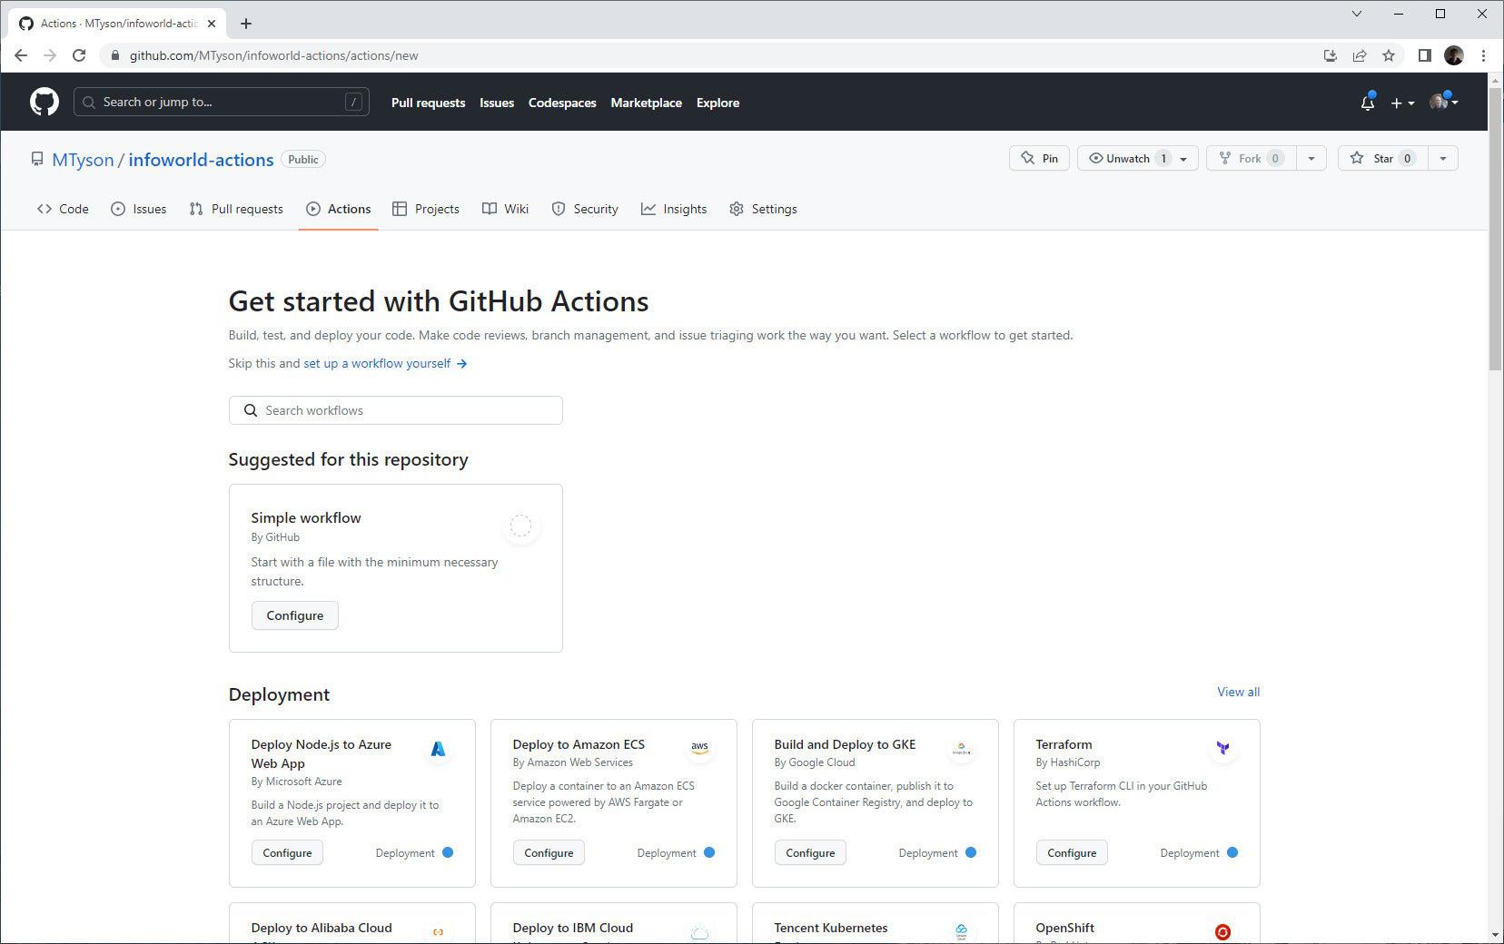
Task: Click the GitHub Octocat logo
Action: pyautogui.click(x=43, y=102)
